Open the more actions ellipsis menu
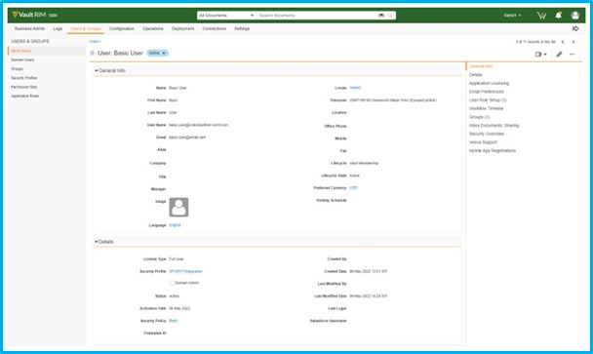This screenshot has height=354, width=593. click(573, 54)
